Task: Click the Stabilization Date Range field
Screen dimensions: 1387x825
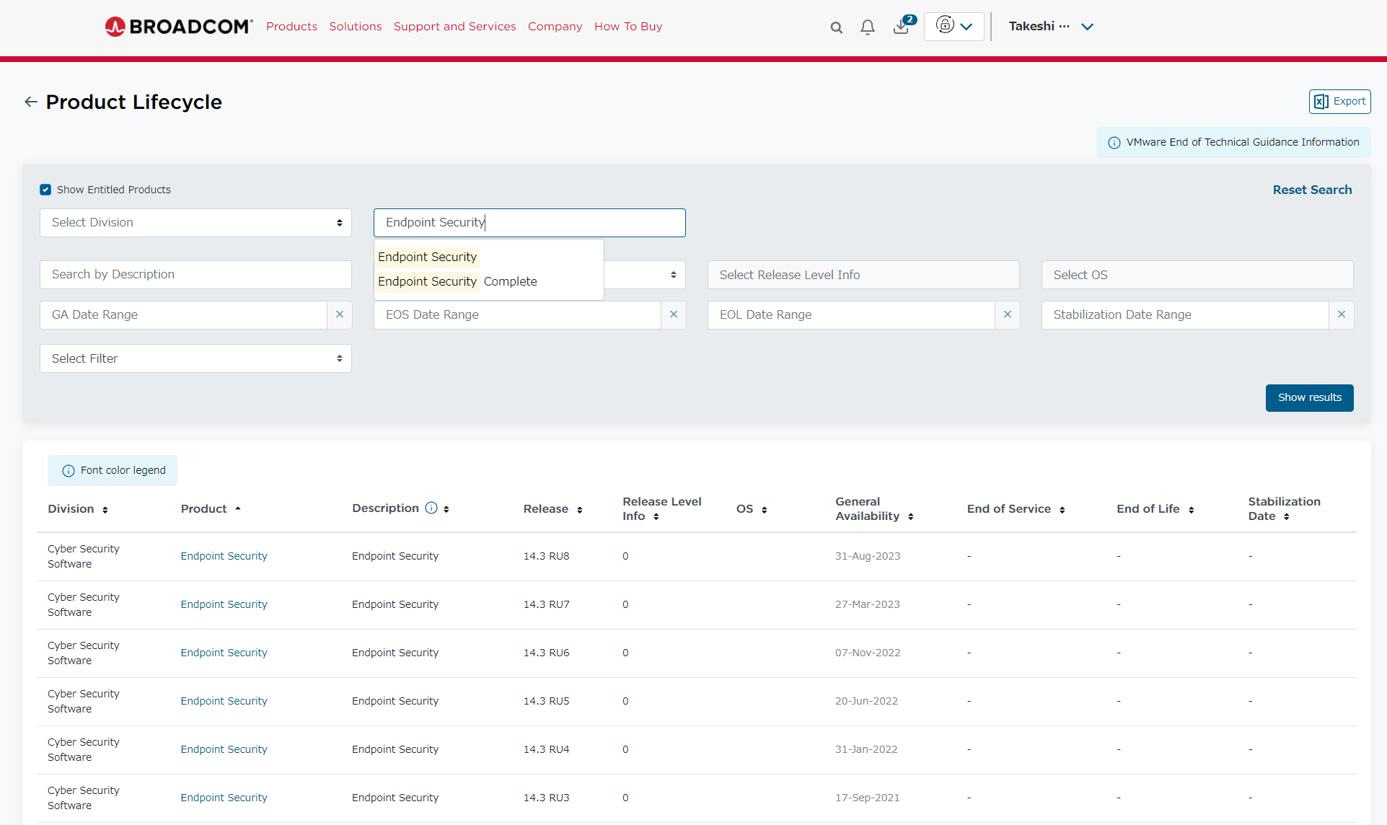Action: pyautogui.click(x=1185, y=315)
